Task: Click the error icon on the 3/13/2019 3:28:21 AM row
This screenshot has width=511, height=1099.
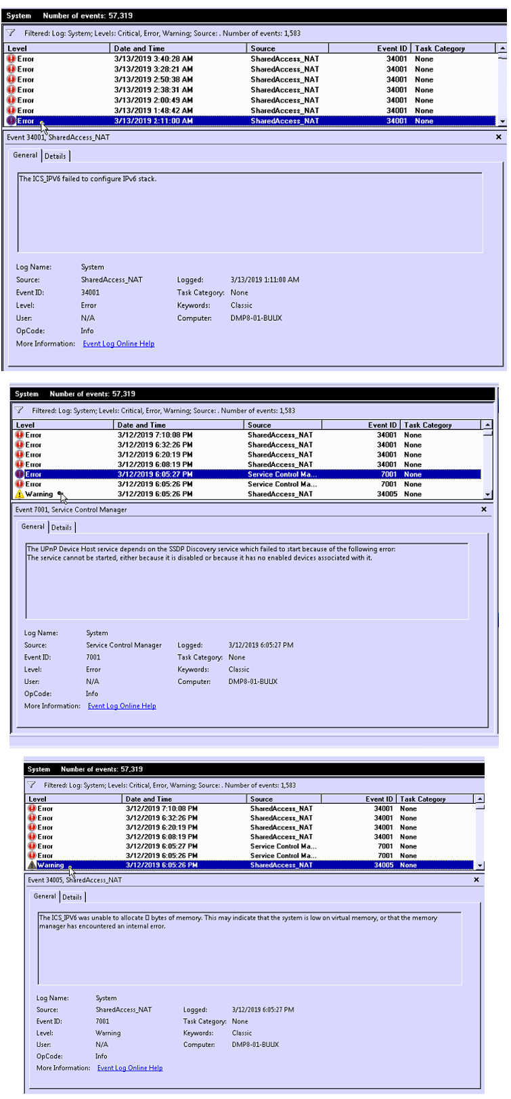Action: pos(11,69)
